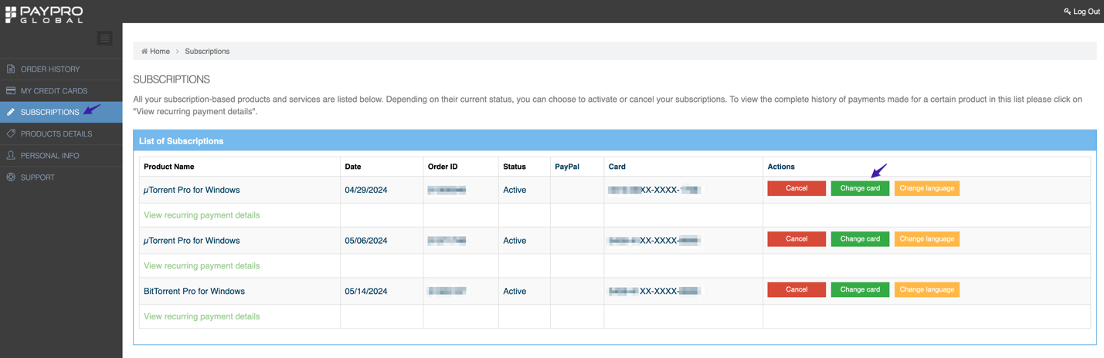Click Active status of 05/06/2024 row
This screenshot has width=1104, height=358.
[515, 241]
